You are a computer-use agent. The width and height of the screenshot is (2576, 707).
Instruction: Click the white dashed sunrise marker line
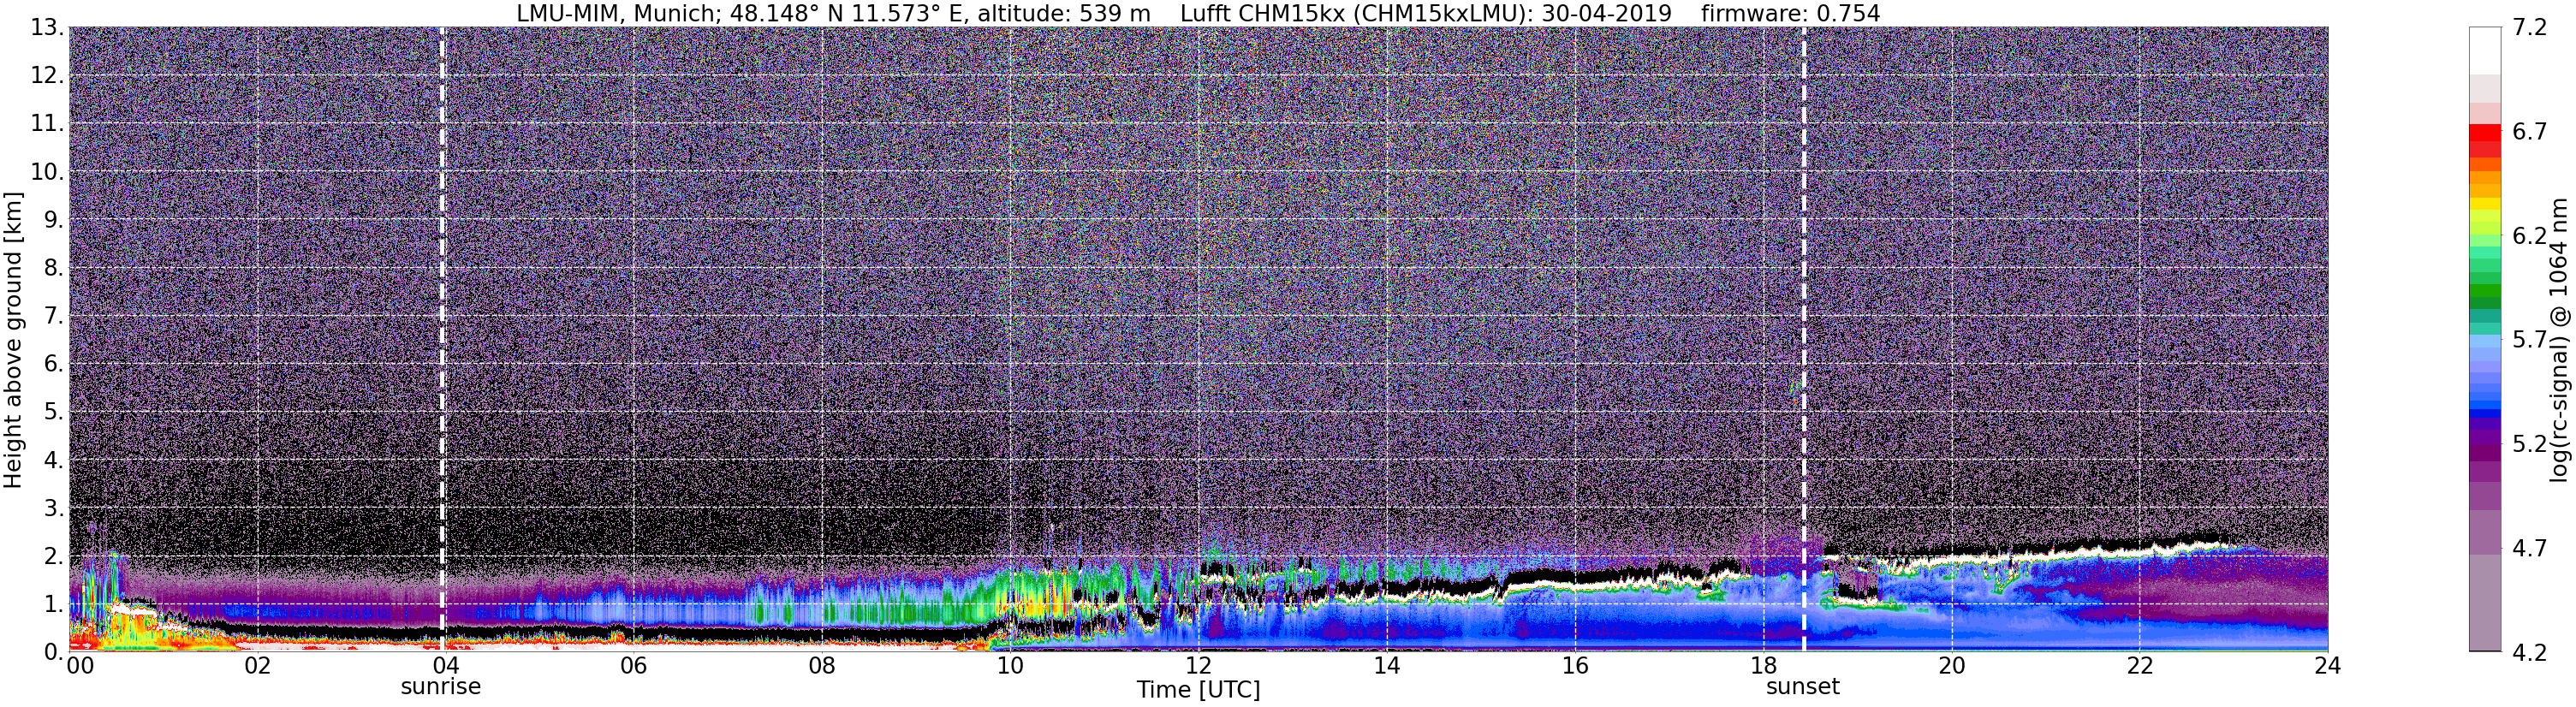tap(442, 339)
